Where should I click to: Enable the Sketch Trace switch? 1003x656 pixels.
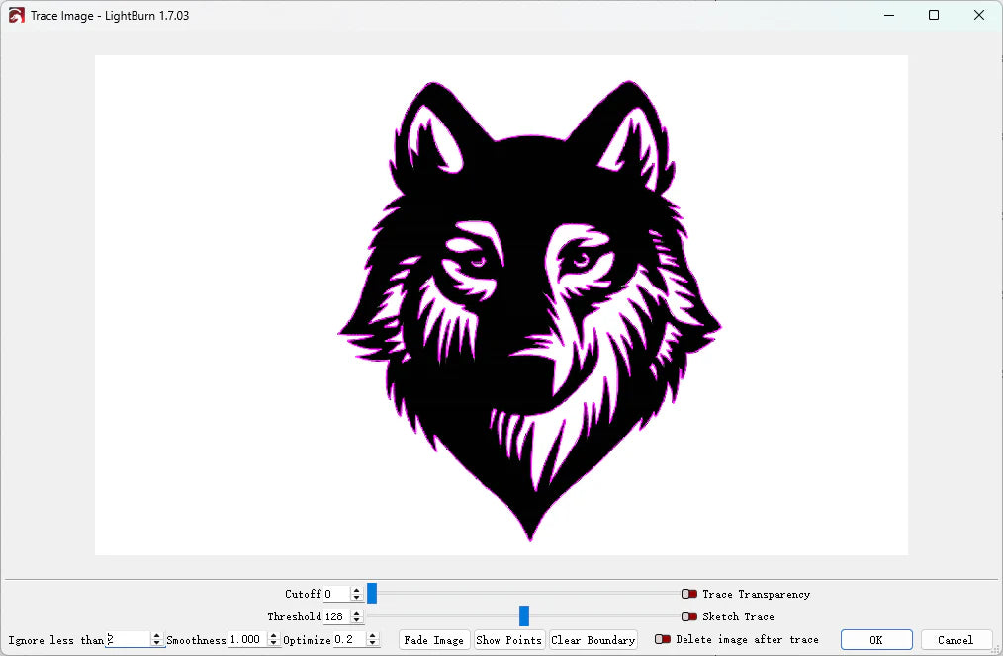(689, 616)
